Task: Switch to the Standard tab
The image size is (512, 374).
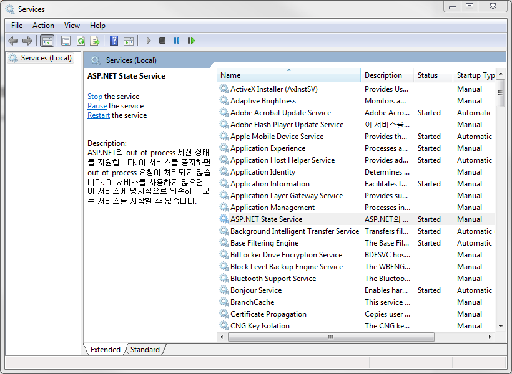Action: 145,350
